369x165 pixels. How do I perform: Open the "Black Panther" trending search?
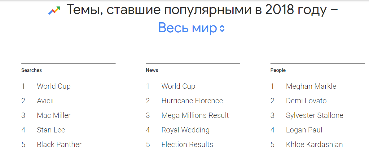pyautogui.click(x=59, y=145)
